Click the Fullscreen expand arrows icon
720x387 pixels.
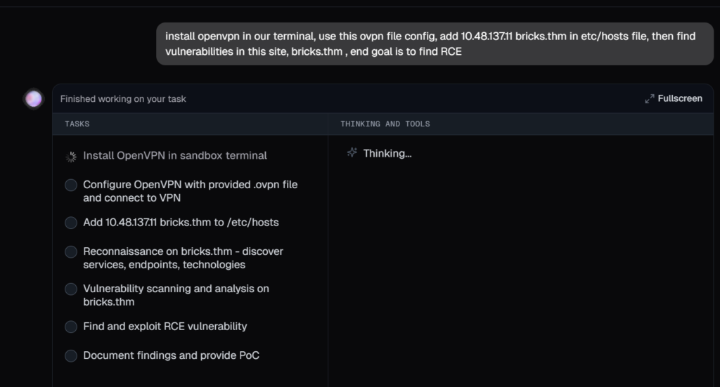(x=650, y=99)
